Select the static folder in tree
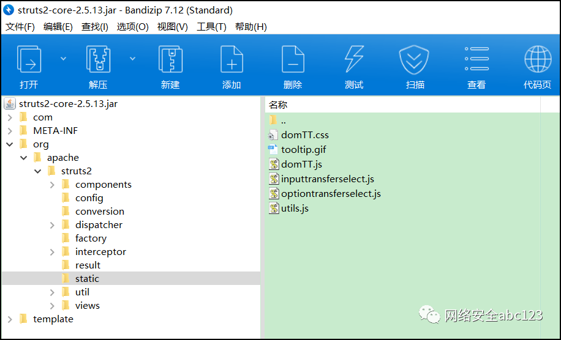The width and height of the screenshot is (561, 340). [87, 279]
